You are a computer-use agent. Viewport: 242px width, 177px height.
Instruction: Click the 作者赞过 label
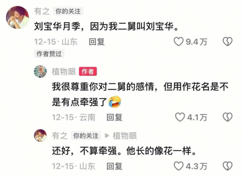tap(49, 54)
